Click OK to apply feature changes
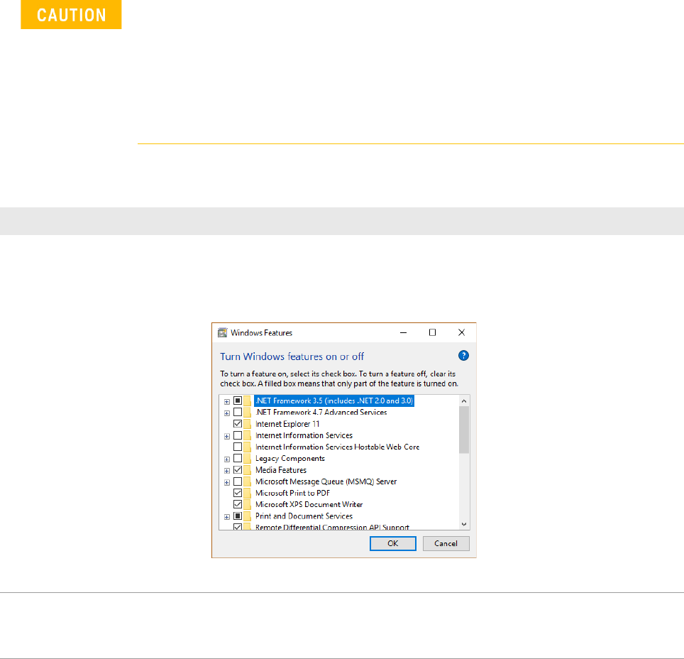Screen dimensions: 684x659 point(392,543)
